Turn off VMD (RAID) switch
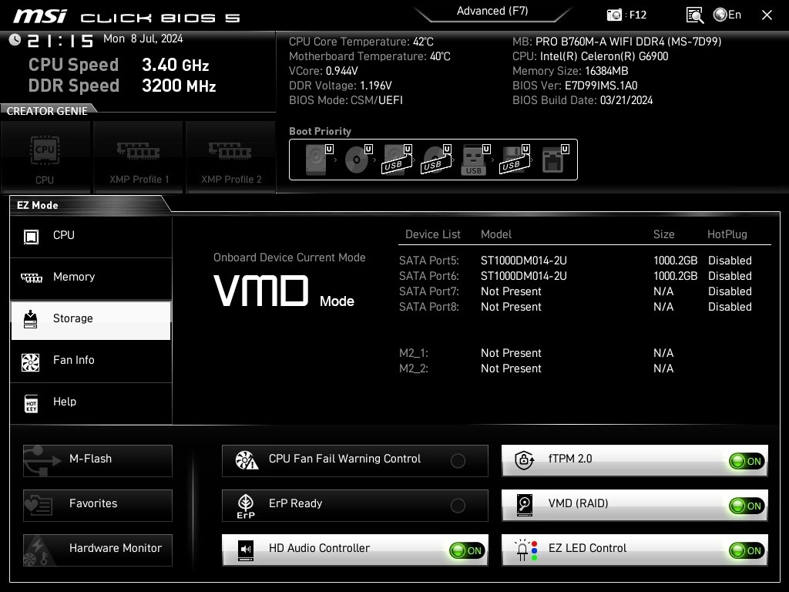This screenshot has width=789, height=592. (x=747, y=506)
